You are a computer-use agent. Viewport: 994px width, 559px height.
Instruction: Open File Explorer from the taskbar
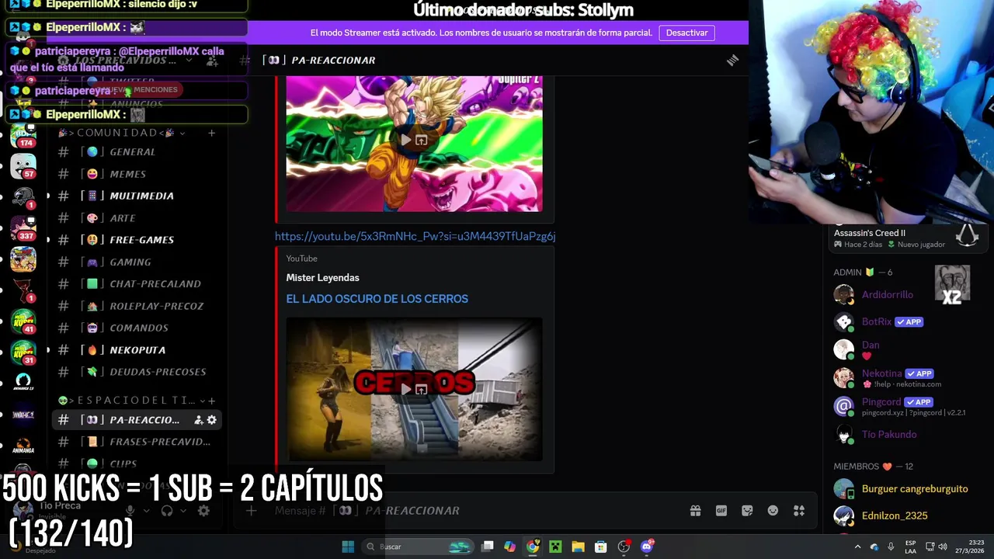click(x=578, y=547)
